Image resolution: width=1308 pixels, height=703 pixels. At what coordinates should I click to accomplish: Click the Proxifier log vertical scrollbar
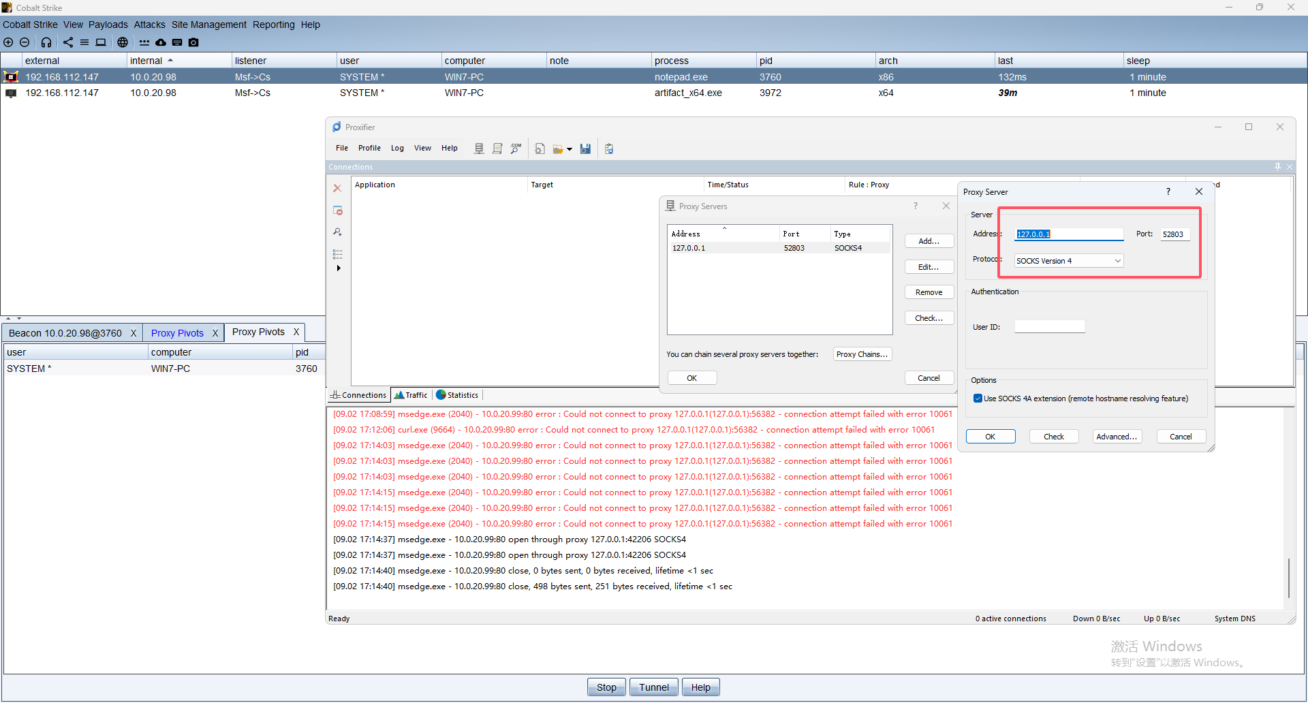1288,578
